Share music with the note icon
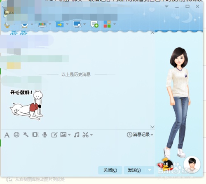Image resolution: width=206 pixels, height=184 pixels. [77, 135]
